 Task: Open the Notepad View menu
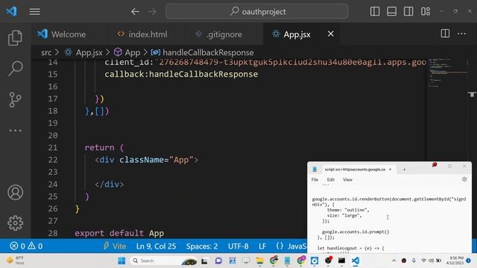(x=347, y=179)
